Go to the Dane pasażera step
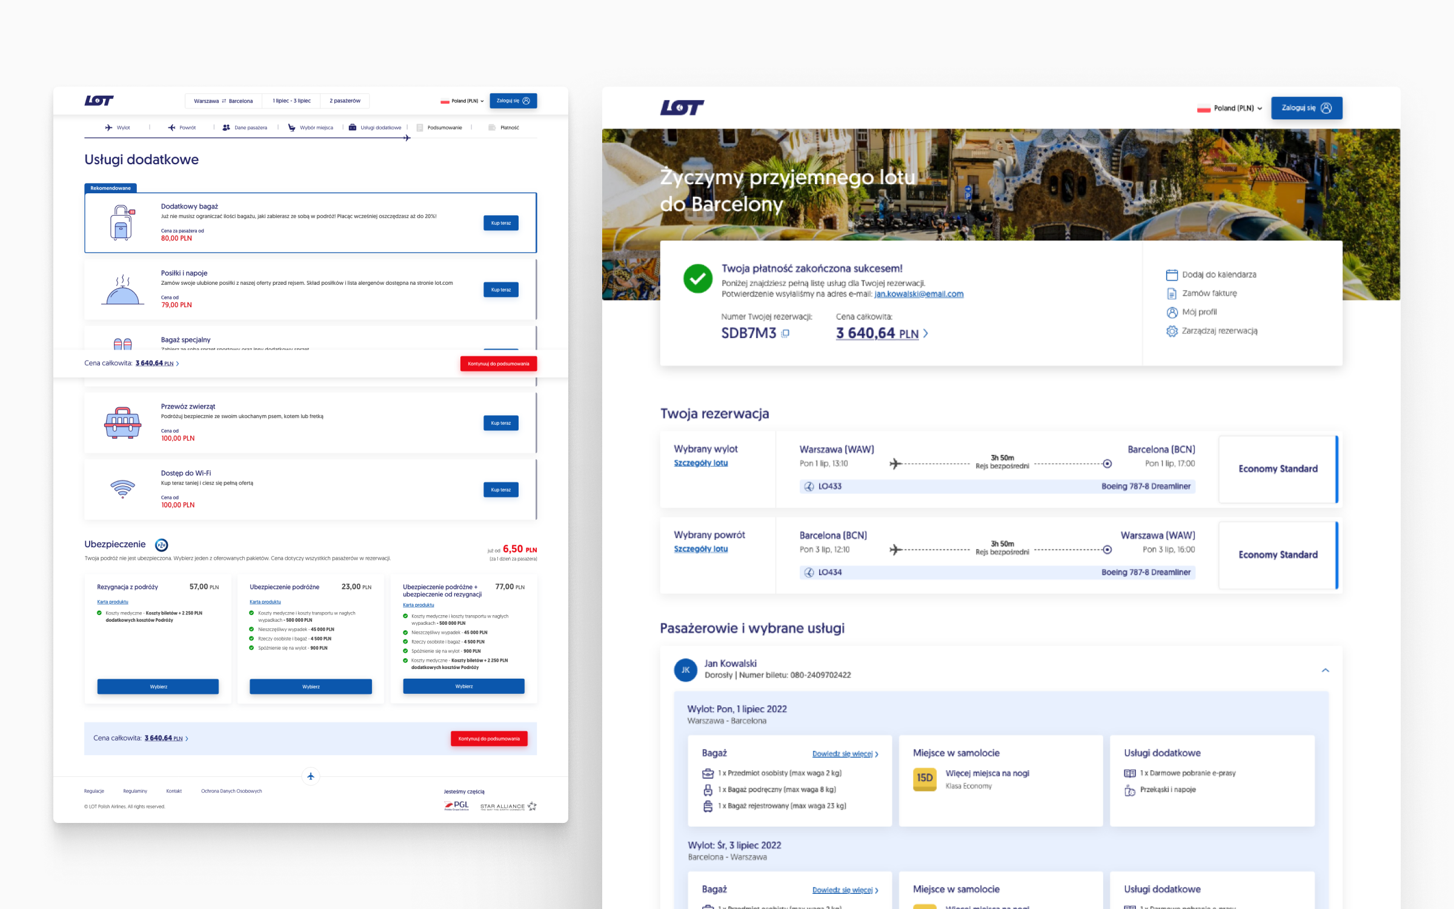This screenshot has height=909, width=1454. tap(245, 128)
